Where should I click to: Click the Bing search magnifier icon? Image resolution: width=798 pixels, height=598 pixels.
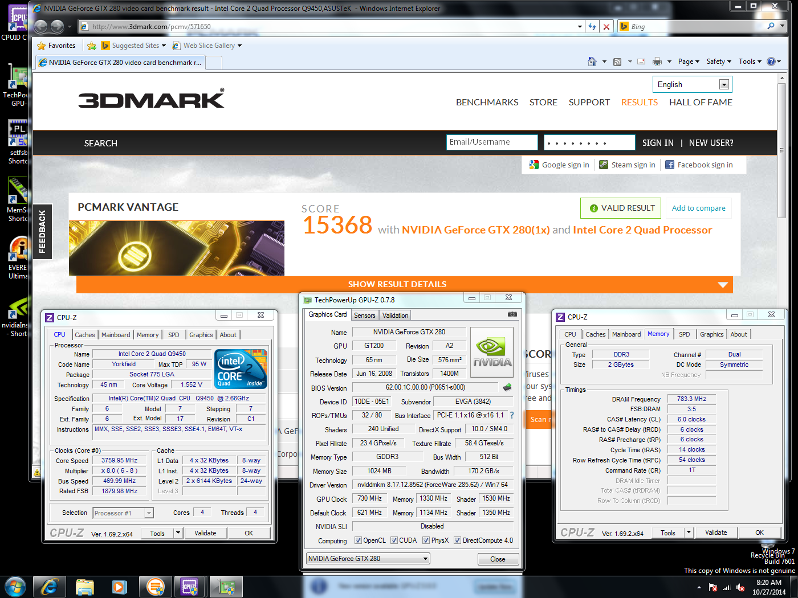pyautogui.click(x=771, y=26)
